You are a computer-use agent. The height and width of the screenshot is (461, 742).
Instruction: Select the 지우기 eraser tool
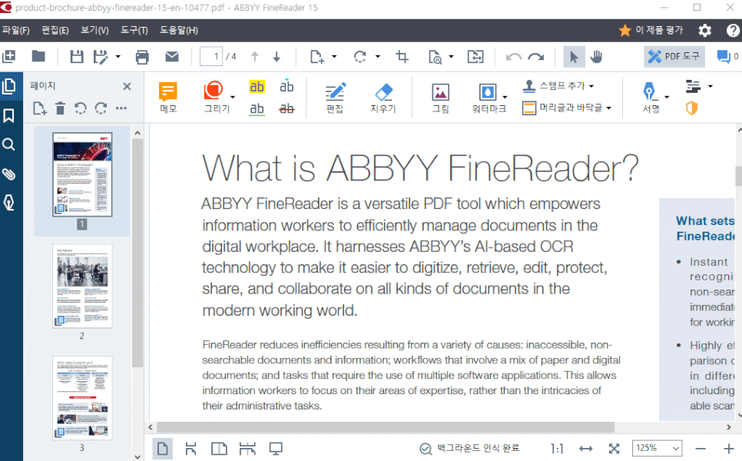point(383,97)
